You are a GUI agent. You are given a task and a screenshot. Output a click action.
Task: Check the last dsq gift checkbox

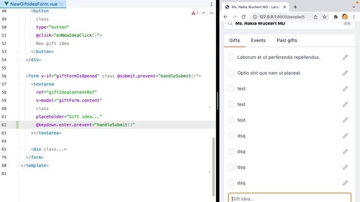(x=231, y=183)
